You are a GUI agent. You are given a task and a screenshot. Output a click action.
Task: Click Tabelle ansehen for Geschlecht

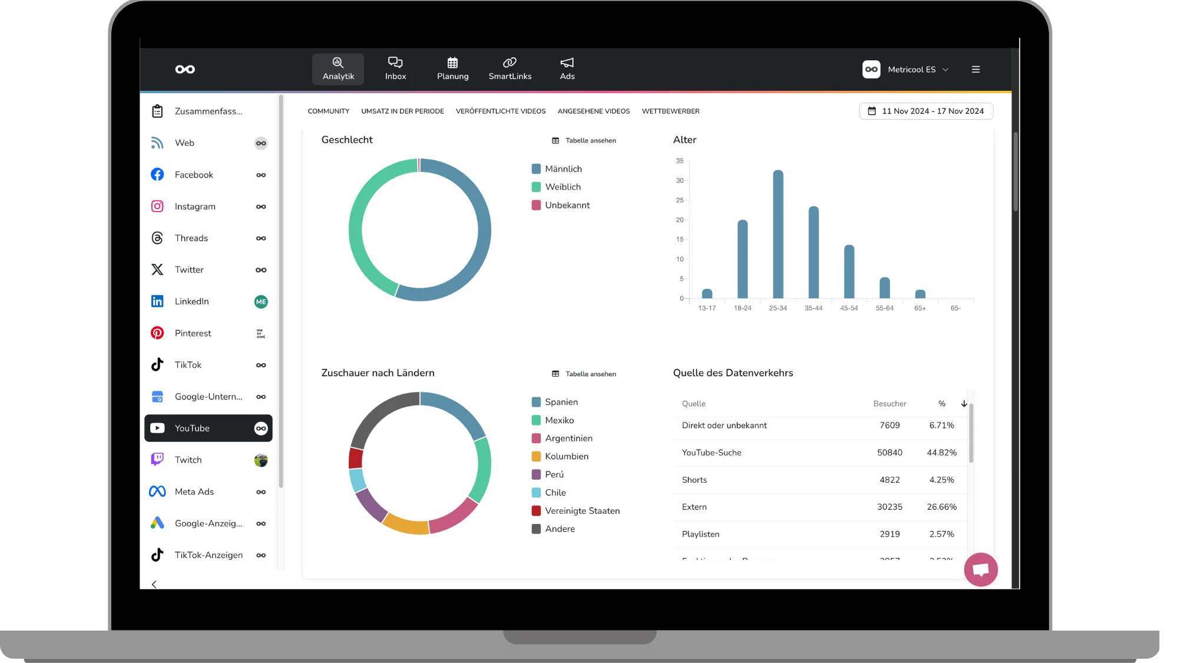click(584, 141)
